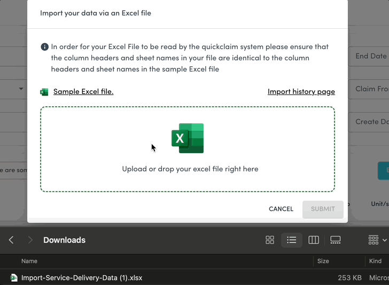Switch Finder to column view
389x285 pixels.
pos(314,240)
